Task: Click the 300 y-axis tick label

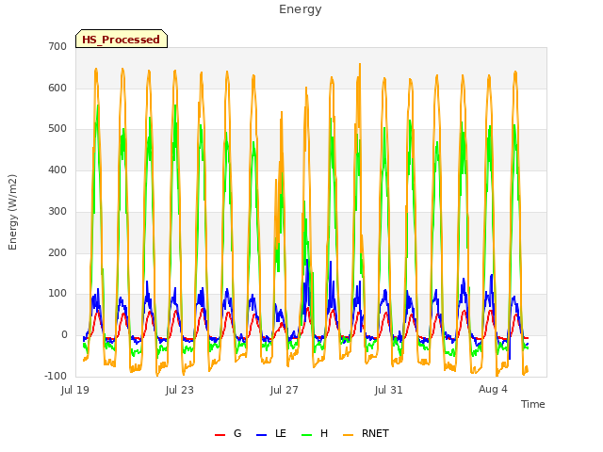Action: [57, 211]
